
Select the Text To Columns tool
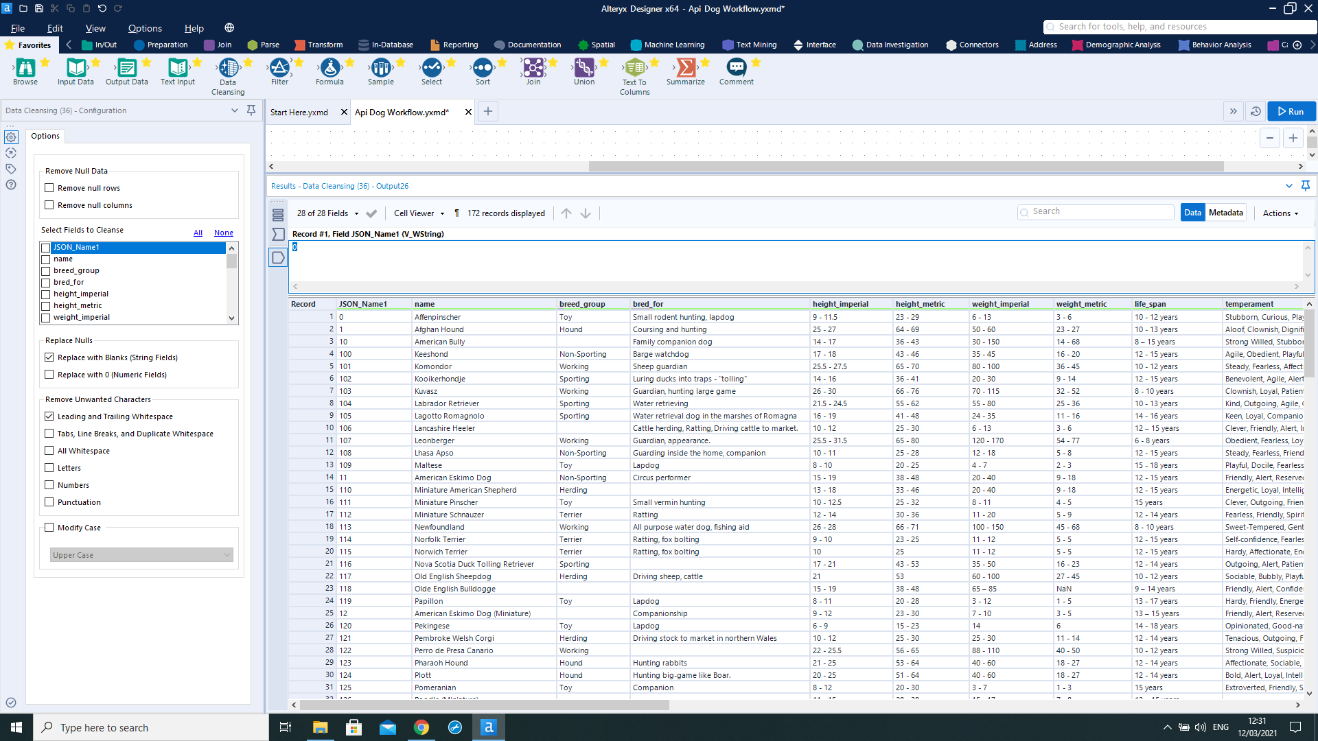634,67
